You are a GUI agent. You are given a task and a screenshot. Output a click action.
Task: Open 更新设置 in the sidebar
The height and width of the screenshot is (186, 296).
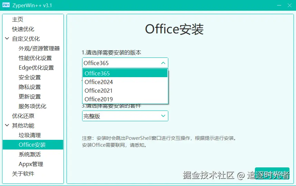click(x=30, y=96)
